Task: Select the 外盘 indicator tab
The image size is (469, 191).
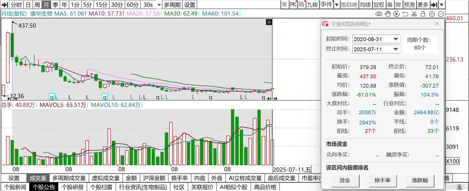Action: click(217, 178)
